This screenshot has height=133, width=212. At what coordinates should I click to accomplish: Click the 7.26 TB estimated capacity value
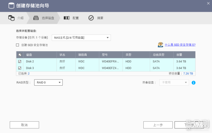(x=188, y=74)
